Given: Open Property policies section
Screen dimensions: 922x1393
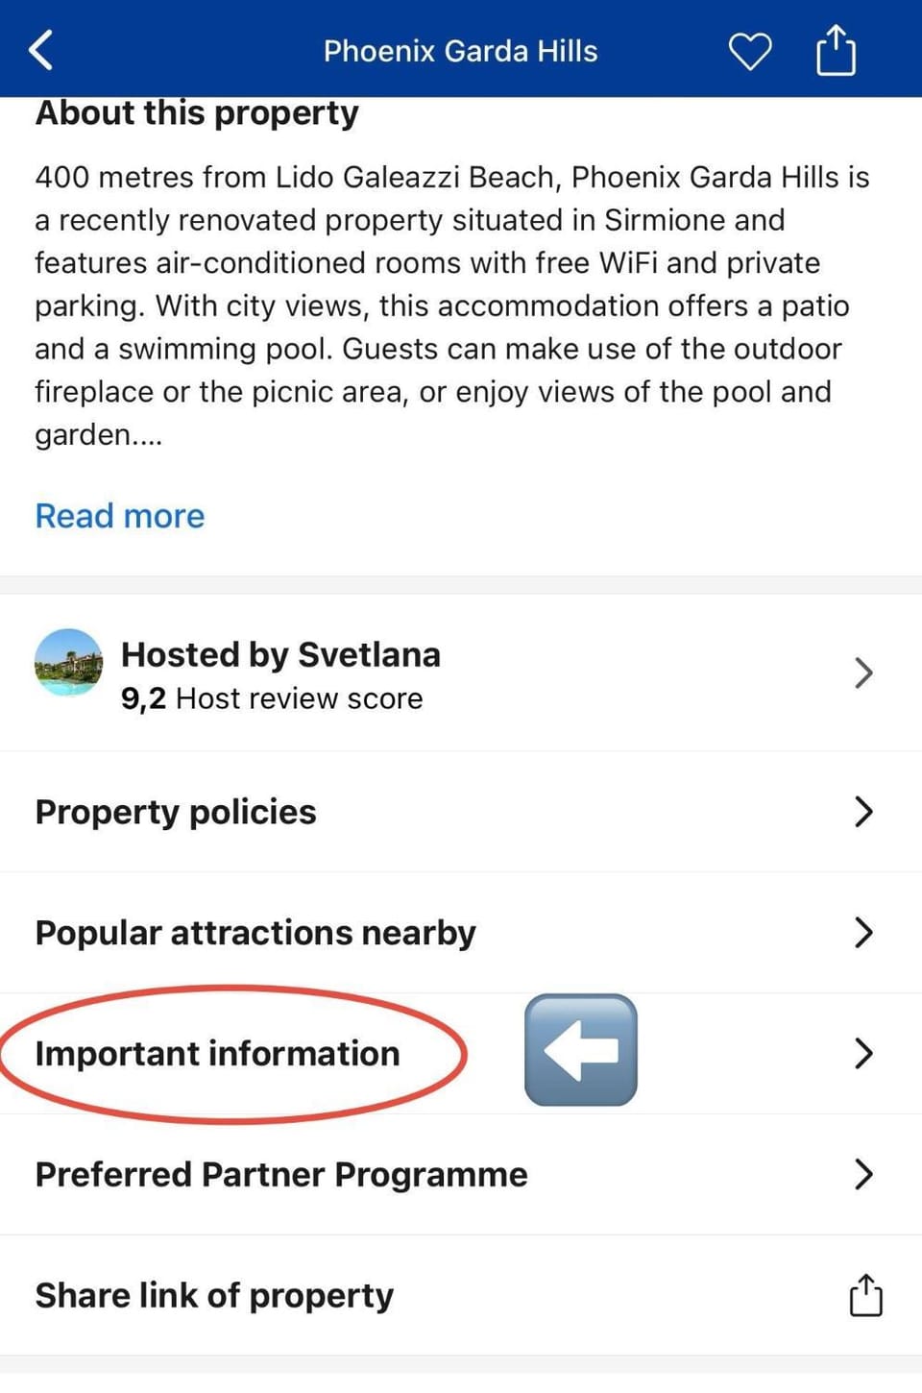Looking at the screenshot, I should pos(176,812).
